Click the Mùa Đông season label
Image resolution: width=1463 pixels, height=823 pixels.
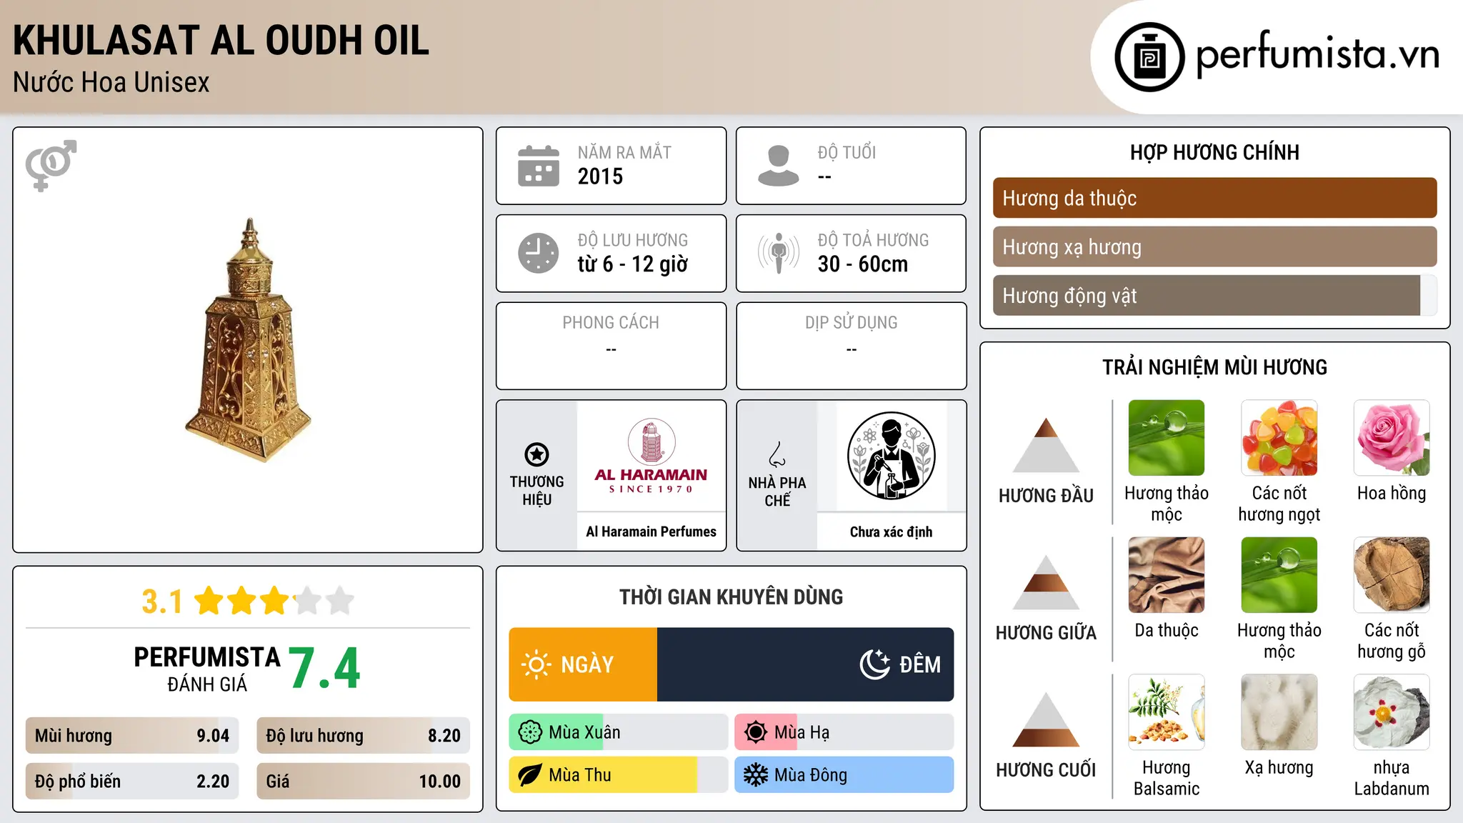[x=811, y=775]
